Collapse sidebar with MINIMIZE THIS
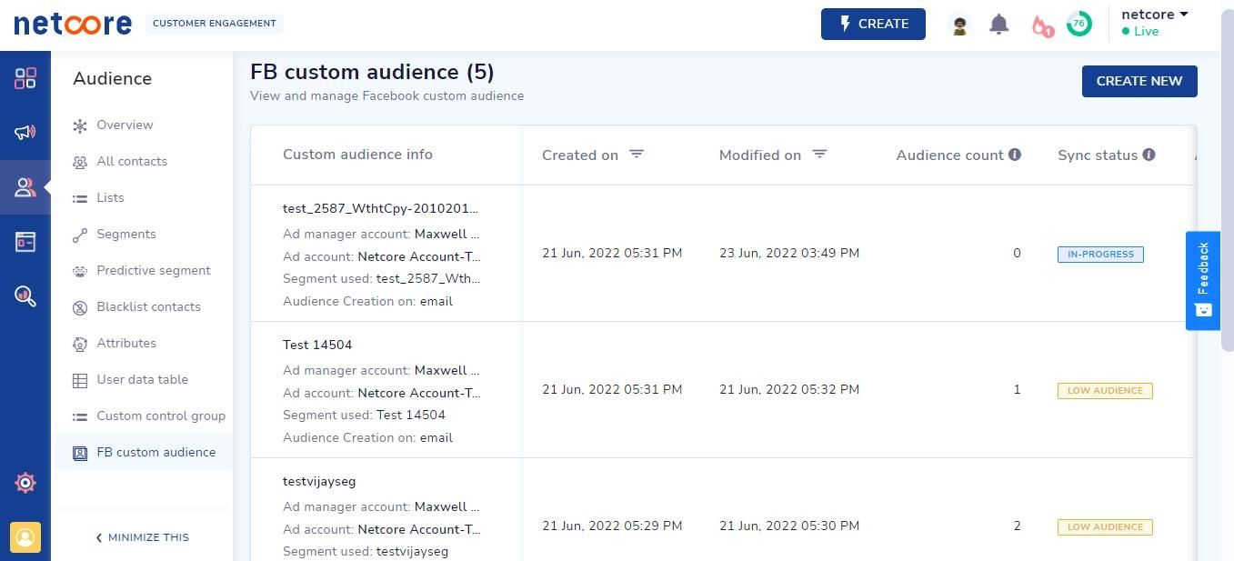The image size is (1234, 561). pyautogui.click(x=142, y=537)
